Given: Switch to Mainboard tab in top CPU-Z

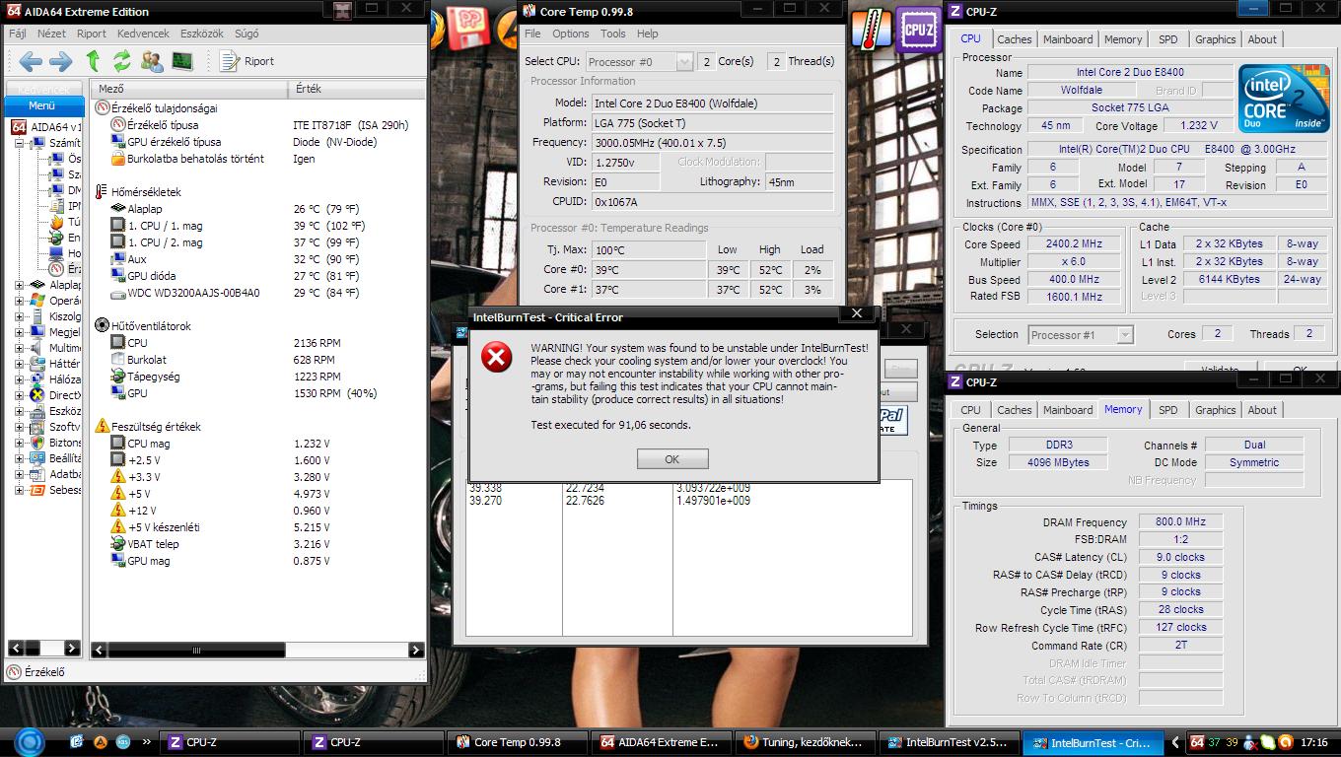Looking at the screenshot, I should (1068, 39).
